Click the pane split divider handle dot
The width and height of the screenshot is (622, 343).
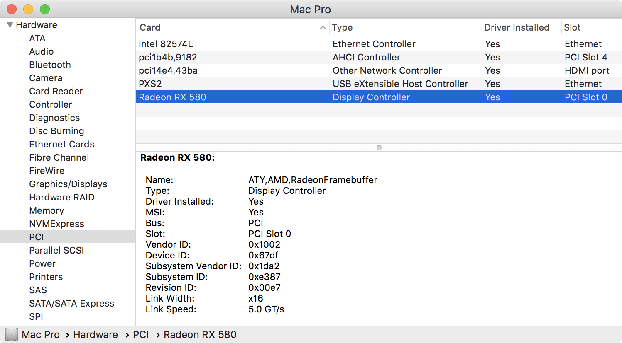tap(379, 147)
